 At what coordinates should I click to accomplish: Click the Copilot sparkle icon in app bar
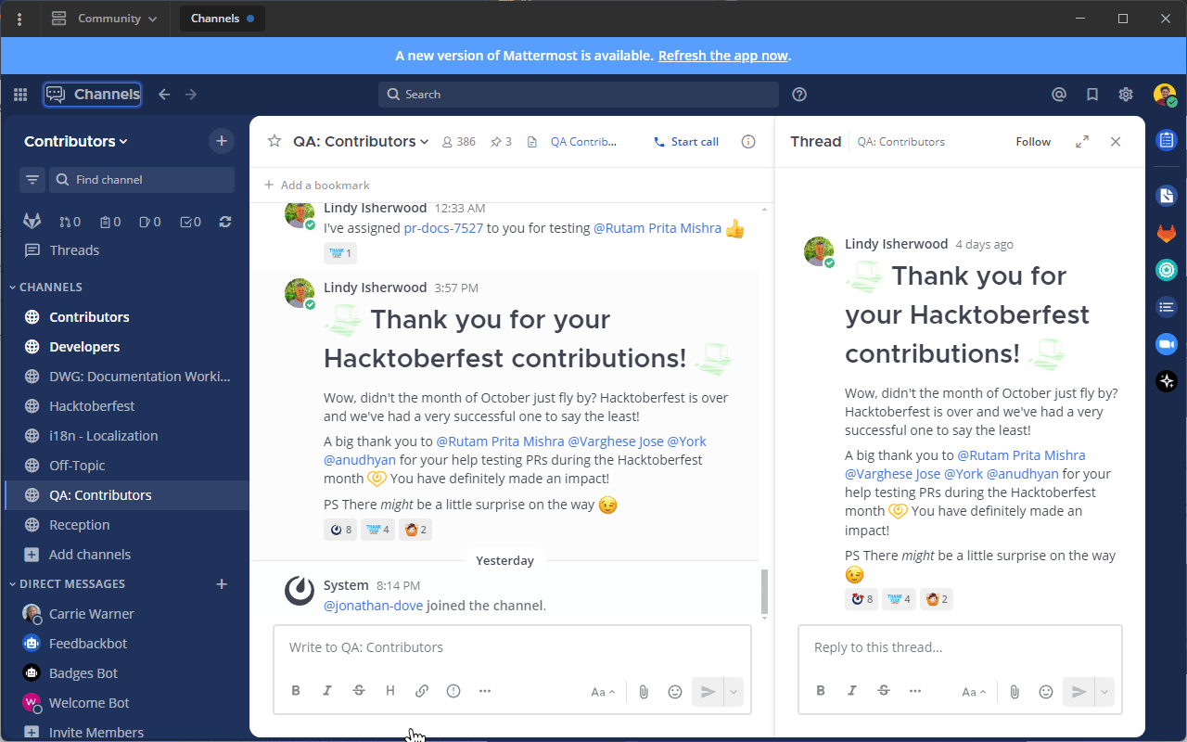(x=1166, y=380)
